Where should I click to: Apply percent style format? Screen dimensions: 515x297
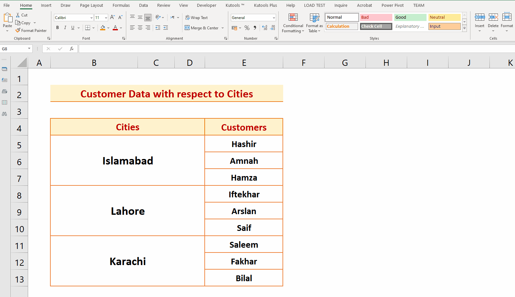tap(247, 28)
